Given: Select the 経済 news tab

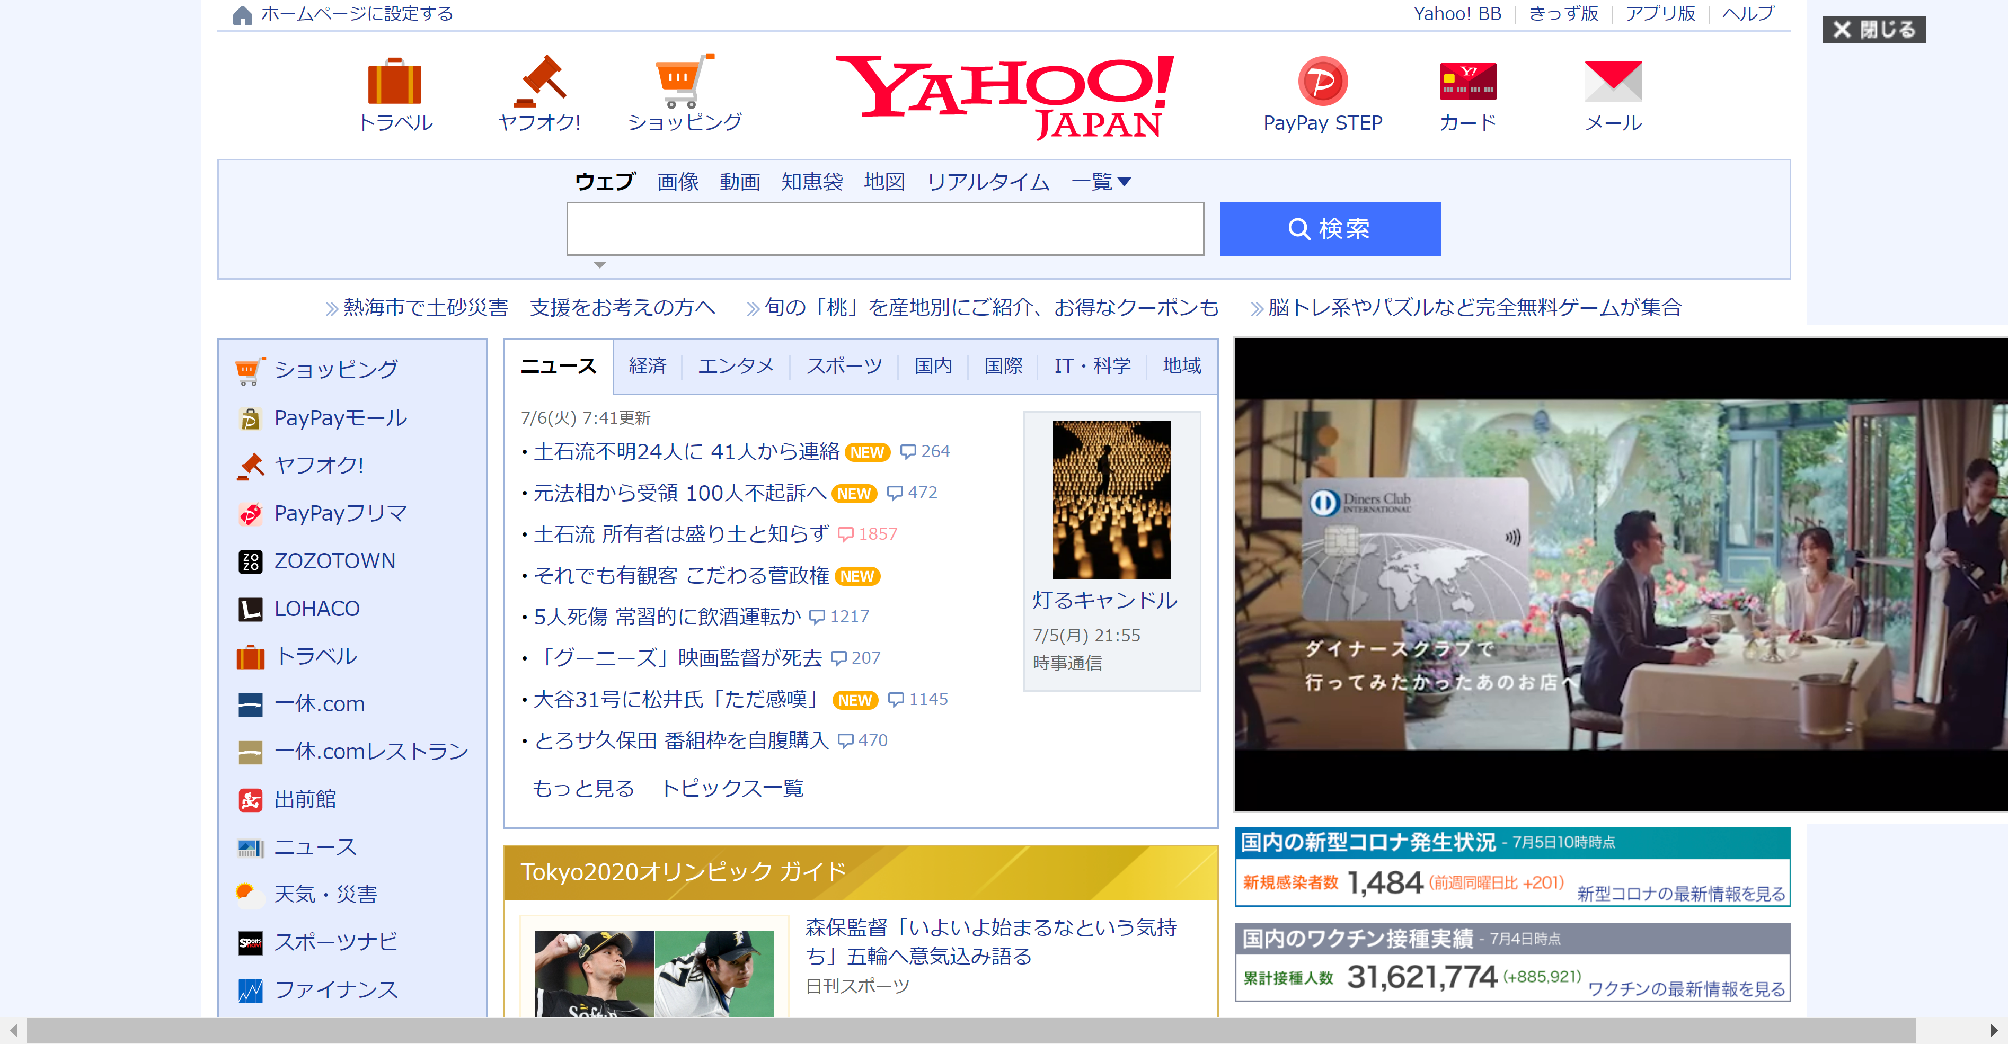Looking at the screenshot, I should [x=647, y=365].
